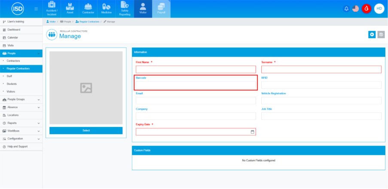Screen dimensions: 388x189
Task: Click into the Barcode input field
Action: click(x=196, y=85)
